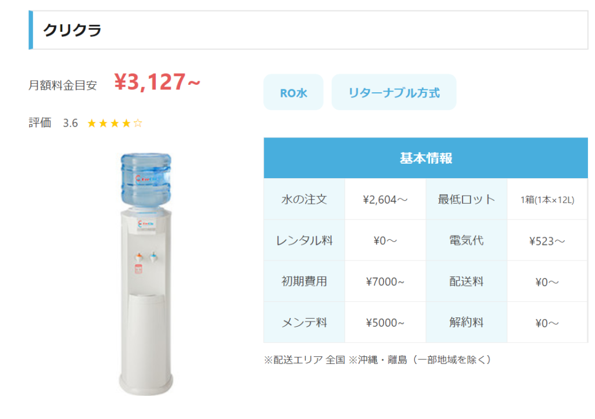This screenshot has width=595, height=419.
Task: Click the 基本情報 table header
Action: coord(426,158)
